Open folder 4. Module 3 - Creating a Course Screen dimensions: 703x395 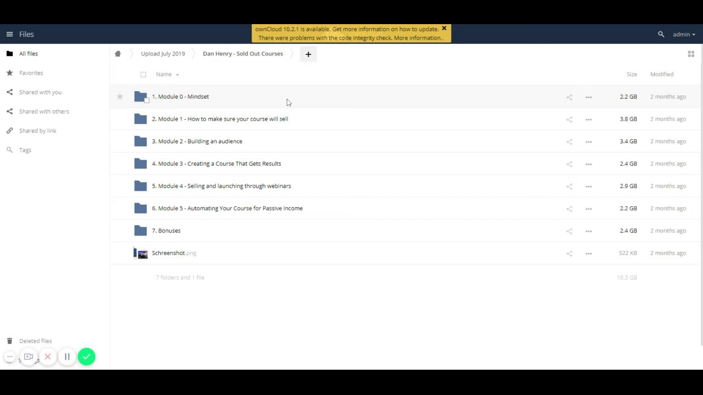coord(216,163)
